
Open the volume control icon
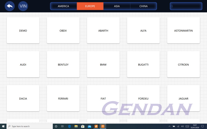[x=182, y=126]
